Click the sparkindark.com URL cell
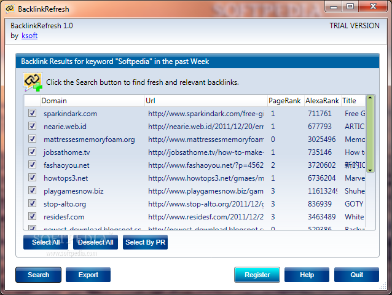 tap(206, 114)
